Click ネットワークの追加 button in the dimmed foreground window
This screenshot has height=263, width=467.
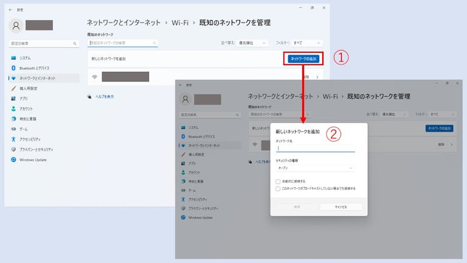439,128
